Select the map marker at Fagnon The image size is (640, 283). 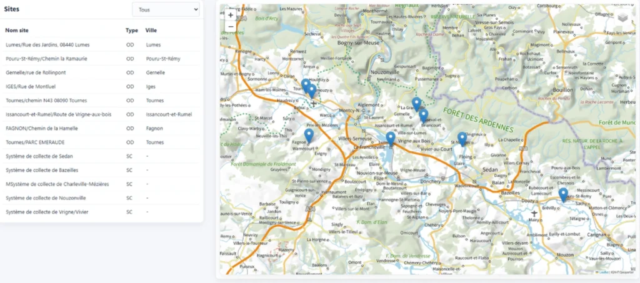(309, 136)
